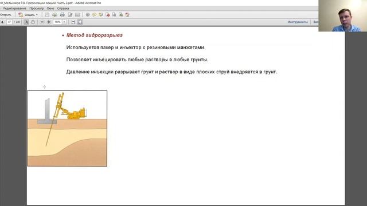This screenshot has width=367, height=206.
Task: Click the save file icon
Action: click(47, 15)
